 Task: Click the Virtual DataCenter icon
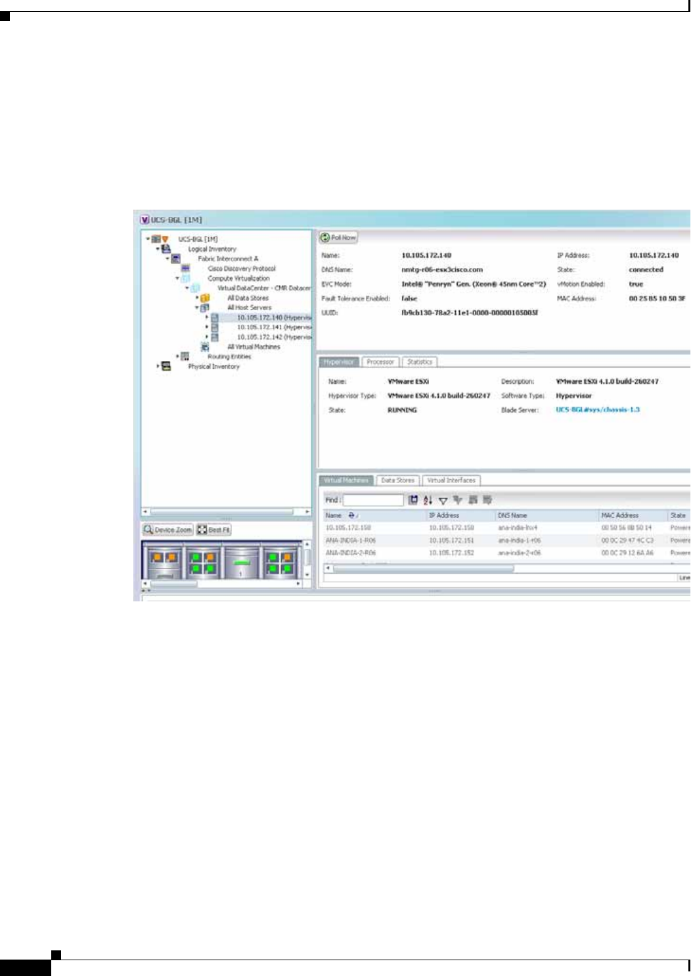pos(196,288)
